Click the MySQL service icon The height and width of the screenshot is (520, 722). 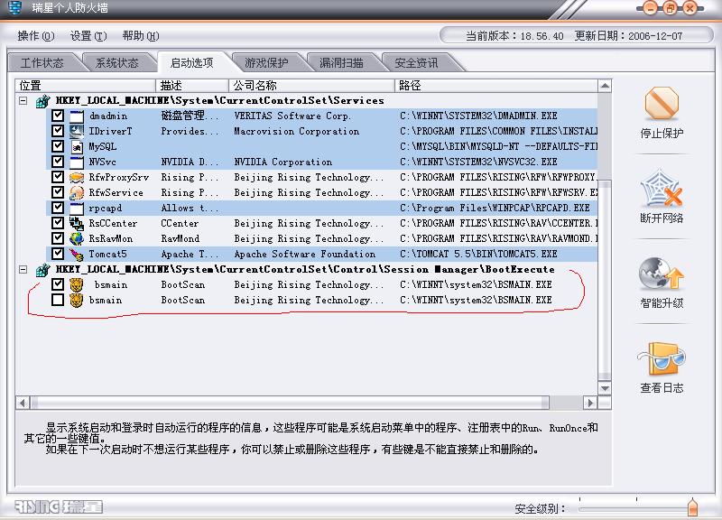point(77,147)
